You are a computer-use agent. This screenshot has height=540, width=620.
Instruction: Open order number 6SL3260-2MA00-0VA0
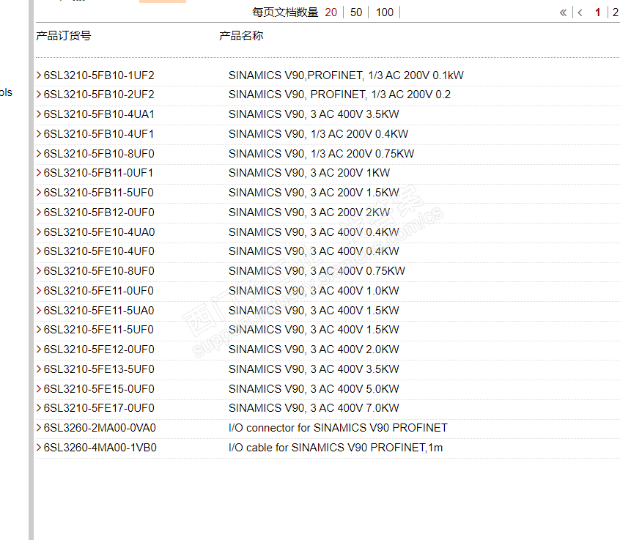click(x=100, y=427)
